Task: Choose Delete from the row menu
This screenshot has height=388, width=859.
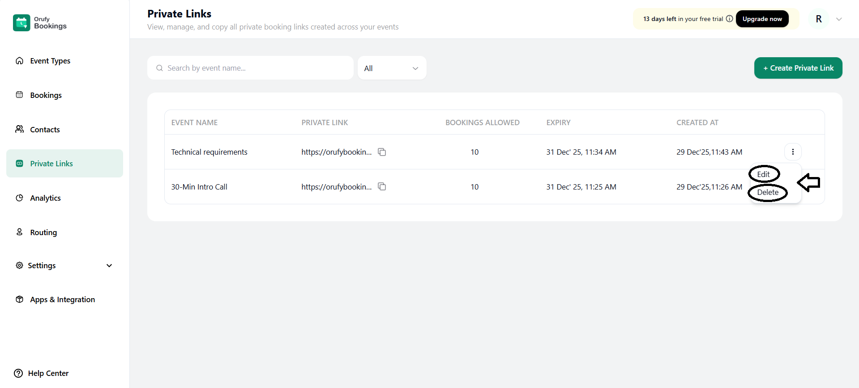Action: [x=767, y=192]
